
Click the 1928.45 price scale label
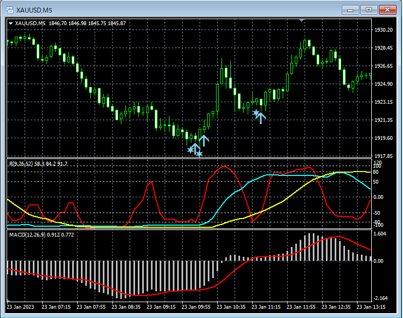(x=383, y=48)
